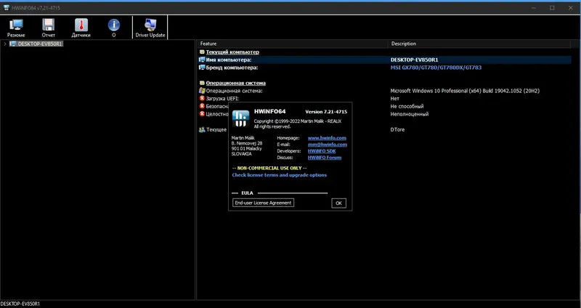This screenshot has width=581, height=308.
Task: Click the MSI GX780/GT780/GT780DX/GT783 brand value
Action: point(436,68)
